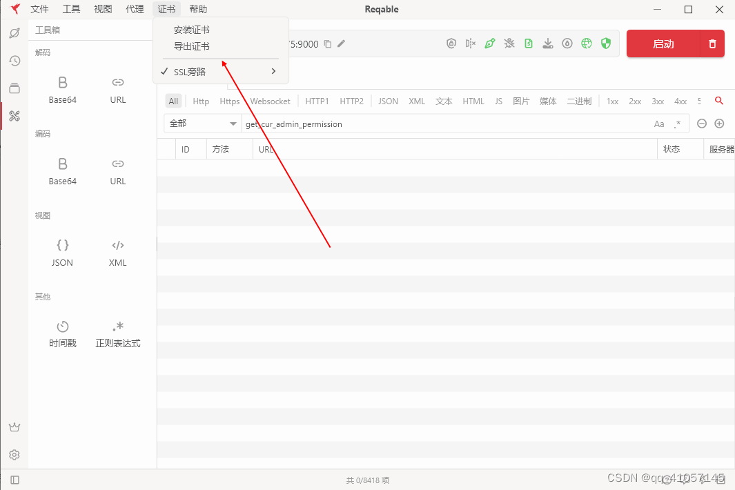
Task: Filter by 图片 content type
Action: (521, 101)
